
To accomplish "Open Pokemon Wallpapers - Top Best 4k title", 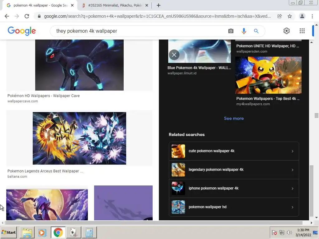I will click(268, 99).
